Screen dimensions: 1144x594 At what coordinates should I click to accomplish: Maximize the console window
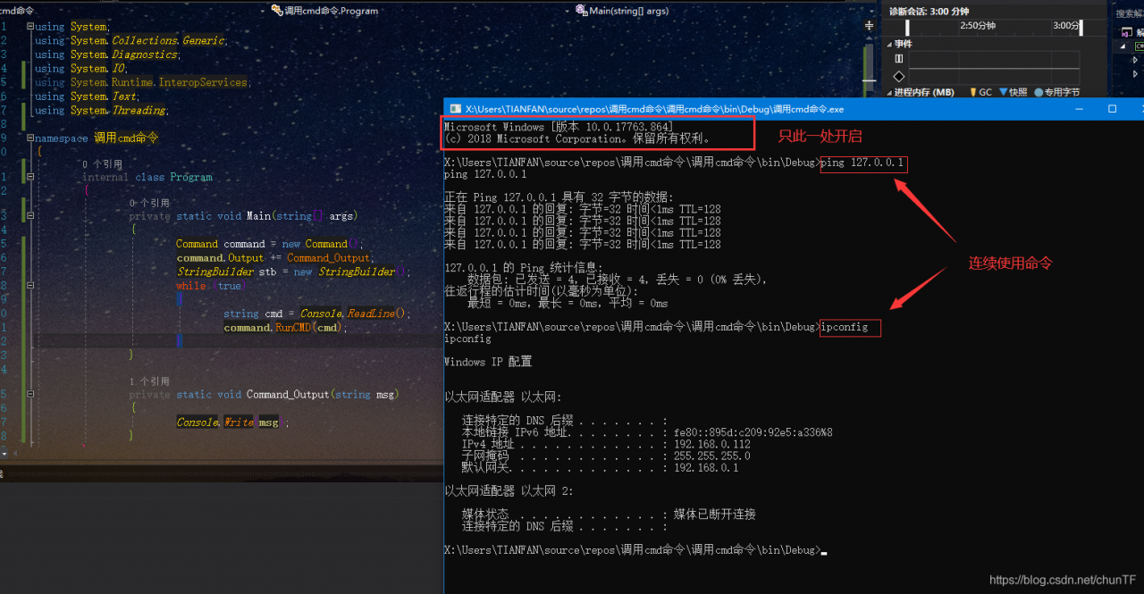click(x=1112, y=109)
